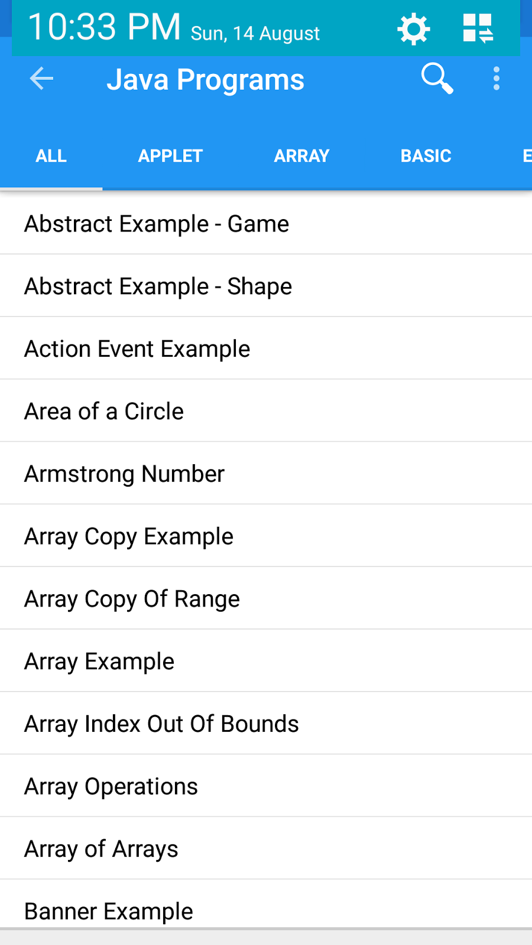Open the overflow menu via three-dot icon
Image resolution: width=532 pixels, height=945 pixels.
(x=497, y=79)
